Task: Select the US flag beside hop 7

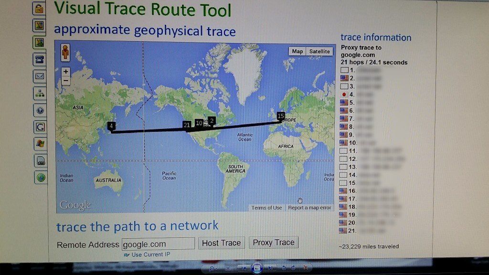Action: (x=344, y=118)
